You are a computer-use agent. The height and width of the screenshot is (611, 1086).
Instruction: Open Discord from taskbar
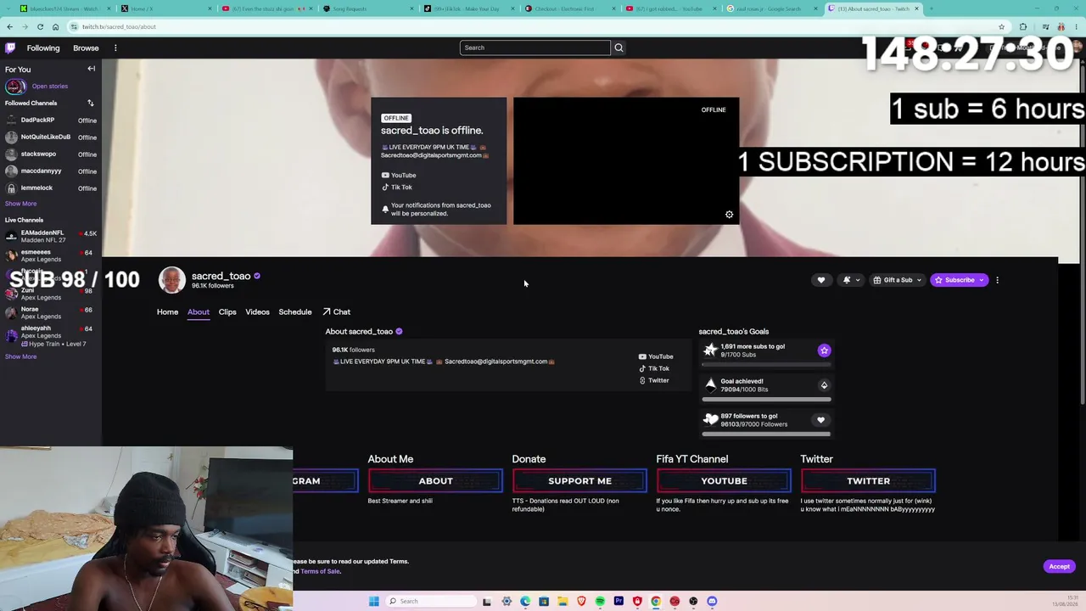(712, 602)
